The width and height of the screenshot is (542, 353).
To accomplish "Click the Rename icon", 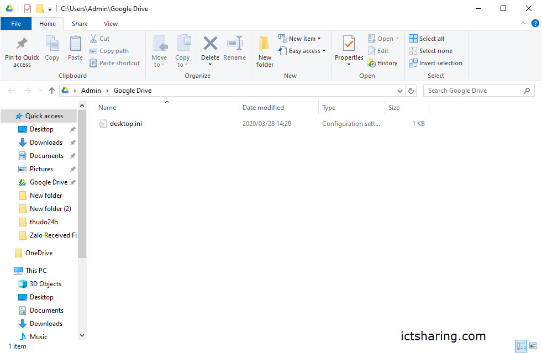I will [235, 44].
